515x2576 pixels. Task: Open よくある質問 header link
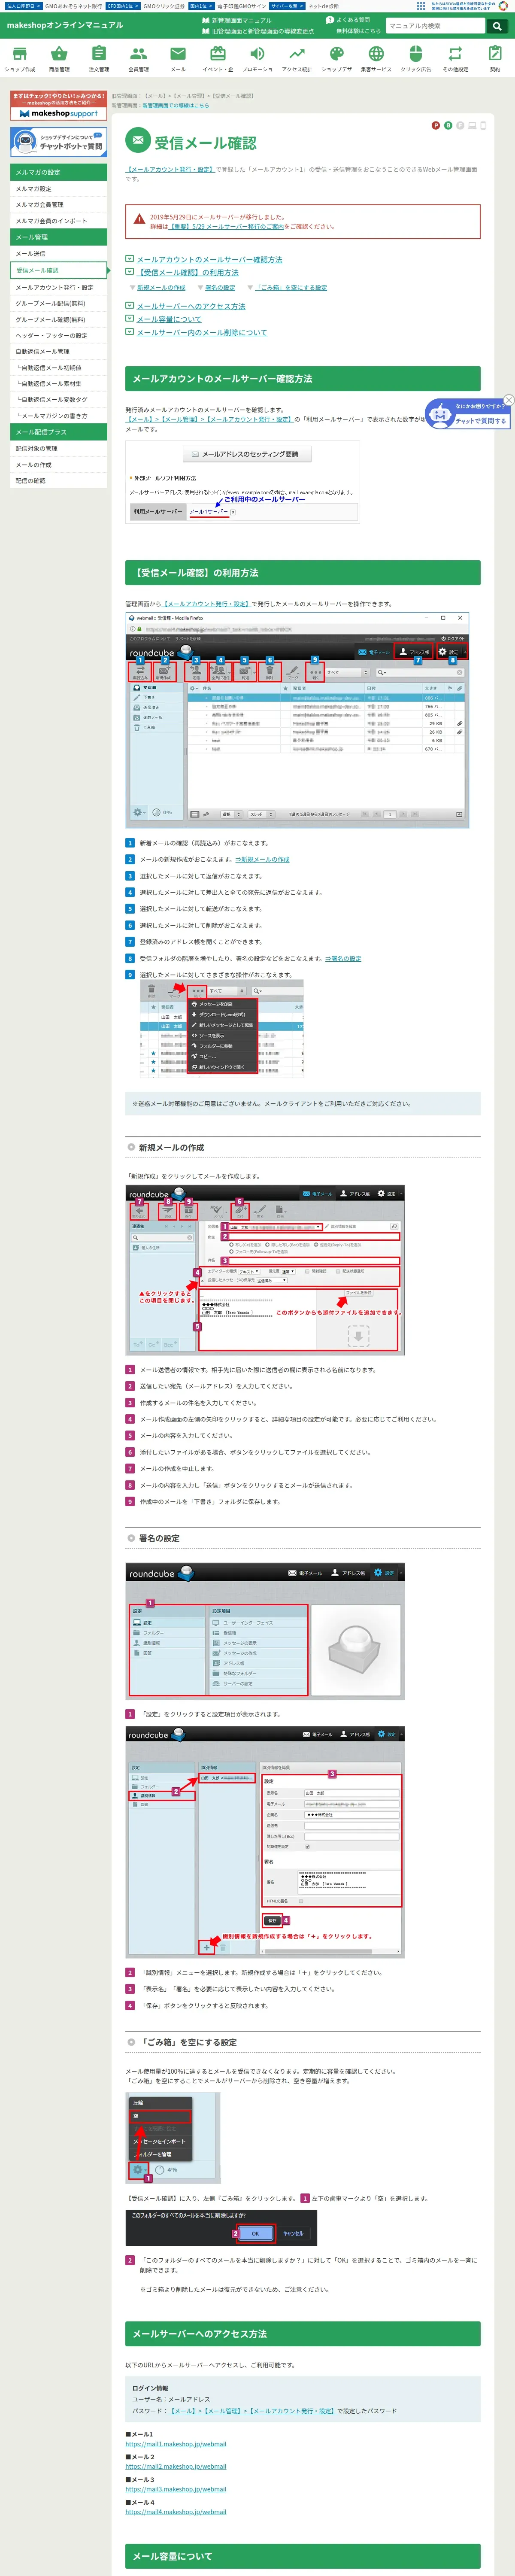pyautogui.click(x=348, y=20)
